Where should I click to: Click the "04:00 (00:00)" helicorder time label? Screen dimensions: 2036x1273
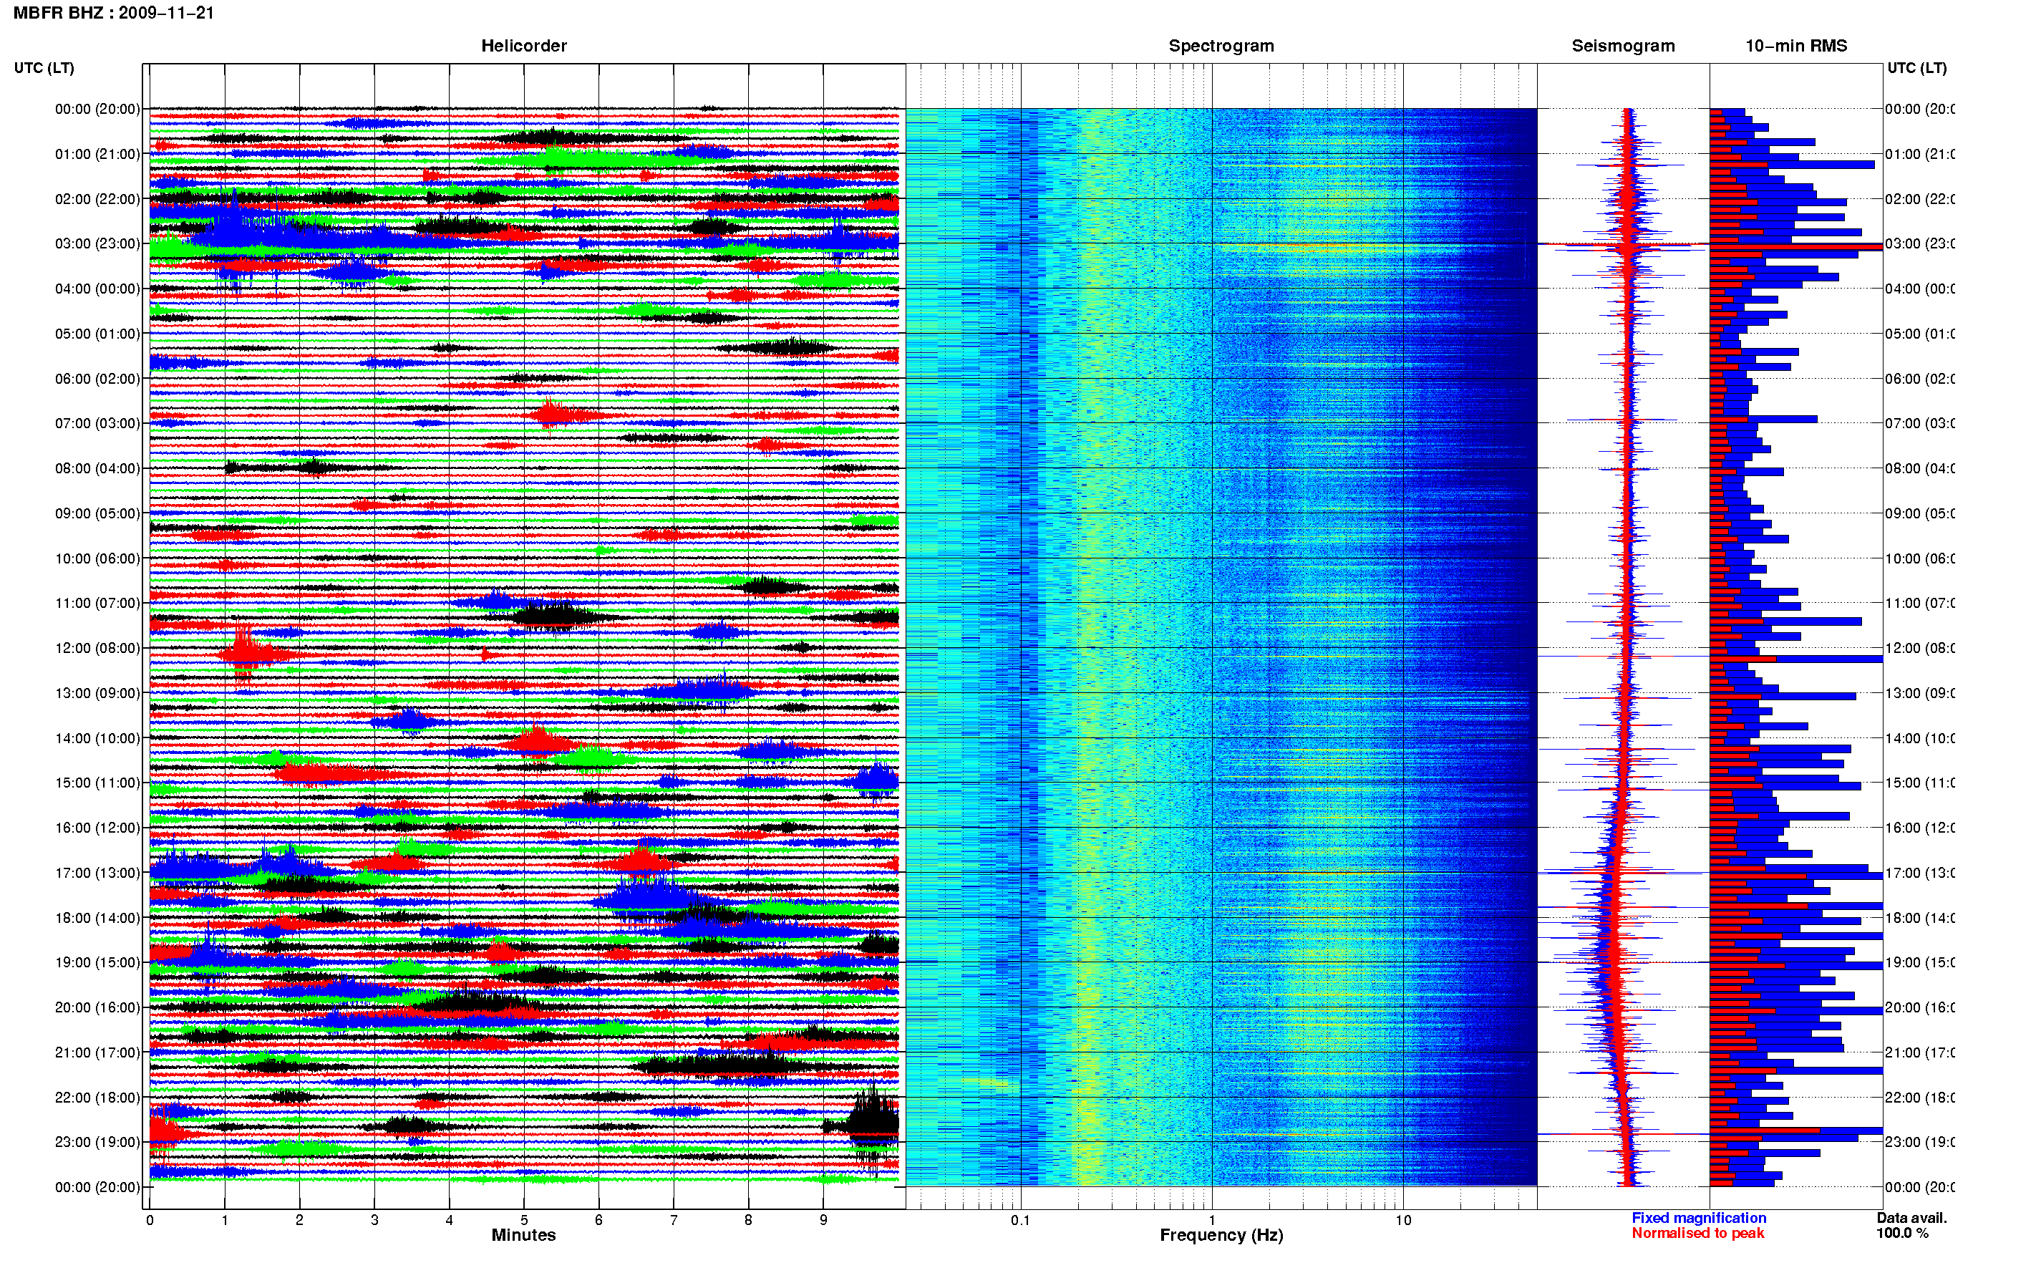click(x=97, y=289)
